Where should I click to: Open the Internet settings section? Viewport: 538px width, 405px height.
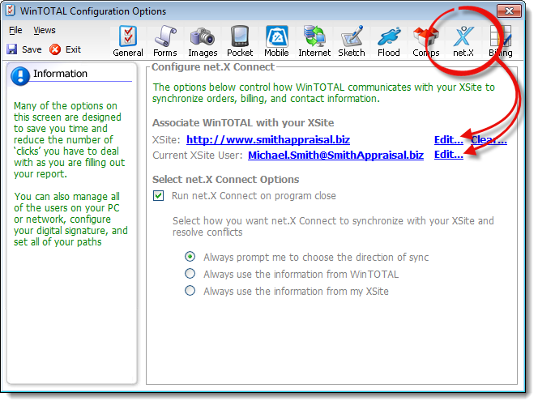click(314, 41)
